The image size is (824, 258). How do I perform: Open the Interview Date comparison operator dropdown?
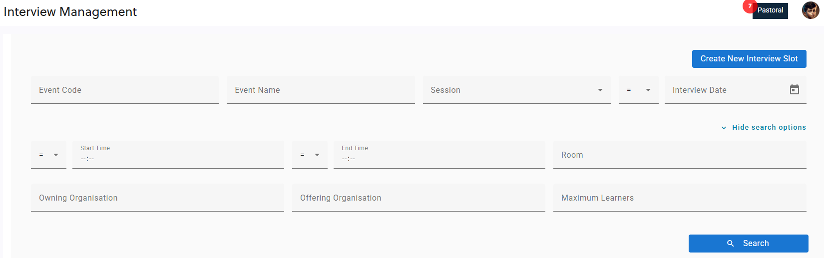click(638, 90)
